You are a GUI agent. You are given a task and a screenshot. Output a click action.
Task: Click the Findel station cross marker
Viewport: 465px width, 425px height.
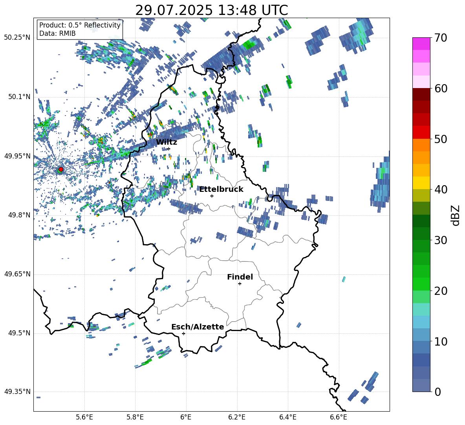(x=240, y=283)
